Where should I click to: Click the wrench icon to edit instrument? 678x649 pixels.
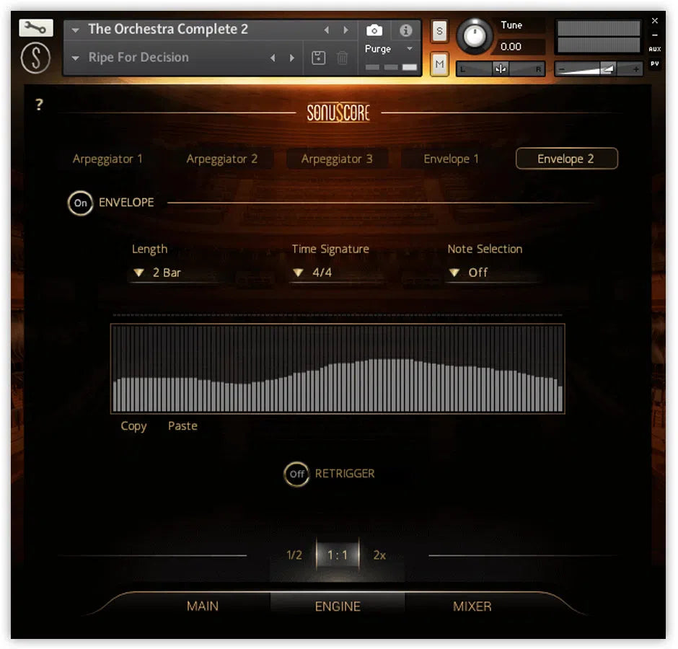(x=35, y=27)
